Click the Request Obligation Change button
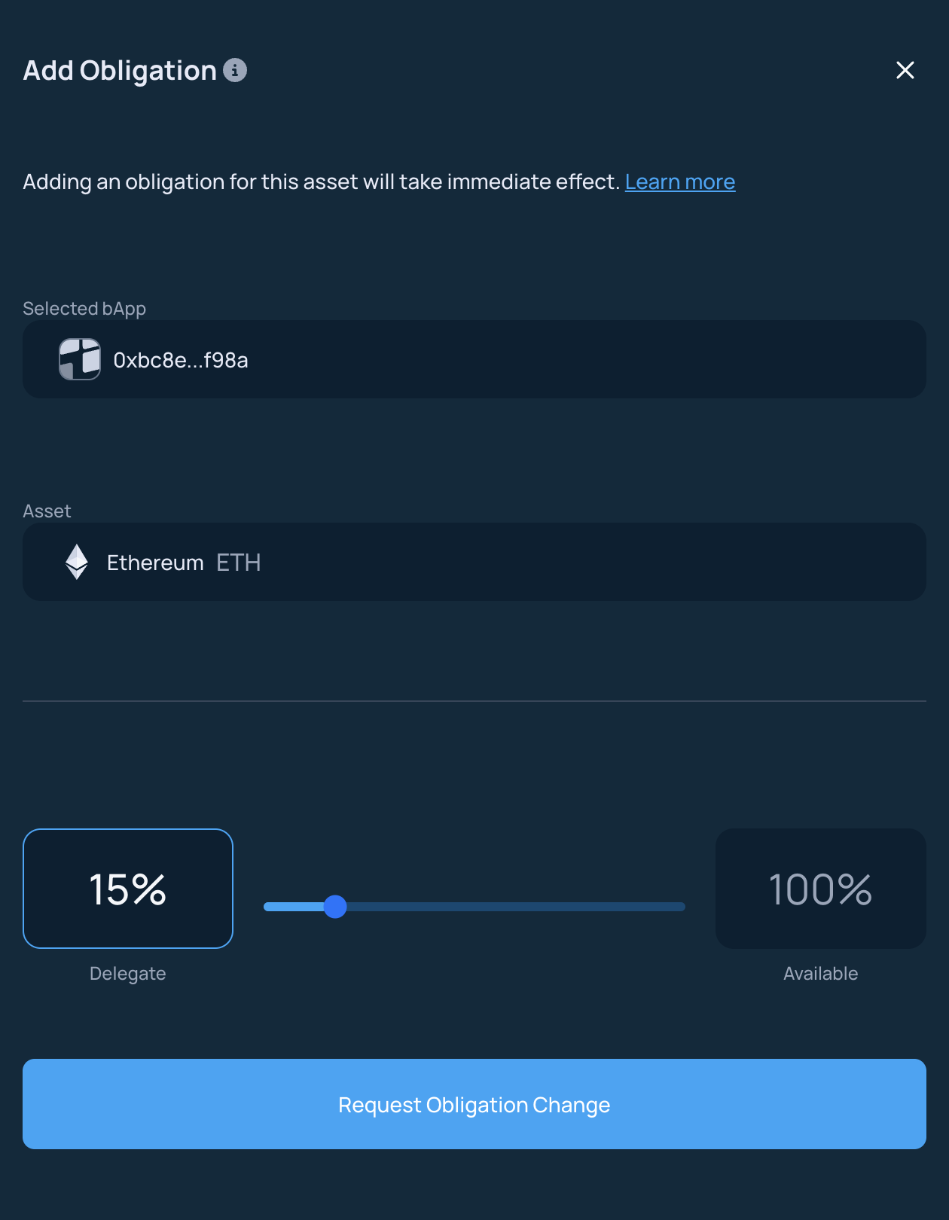The image size is (949, 1220). [474, 1104]
